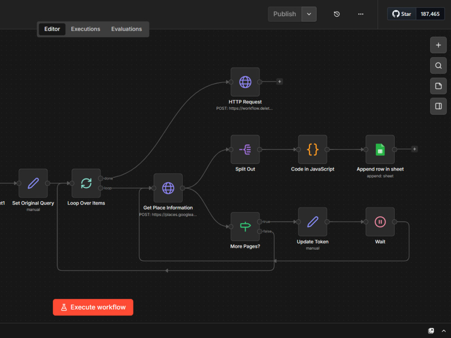
Task: Click the Loop Over Items label text
Action: pos(86,203)
